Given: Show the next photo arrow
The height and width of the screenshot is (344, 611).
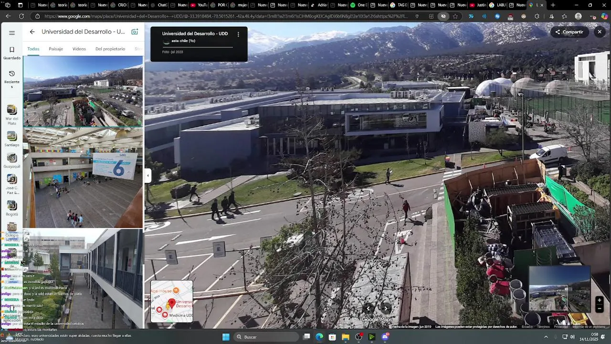Looking at the screenshot, I should [386, 308].
